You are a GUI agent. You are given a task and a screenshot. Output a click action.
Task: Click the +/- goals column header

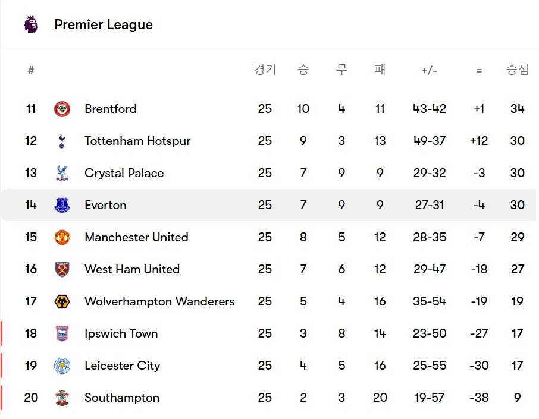pos(430,71)
